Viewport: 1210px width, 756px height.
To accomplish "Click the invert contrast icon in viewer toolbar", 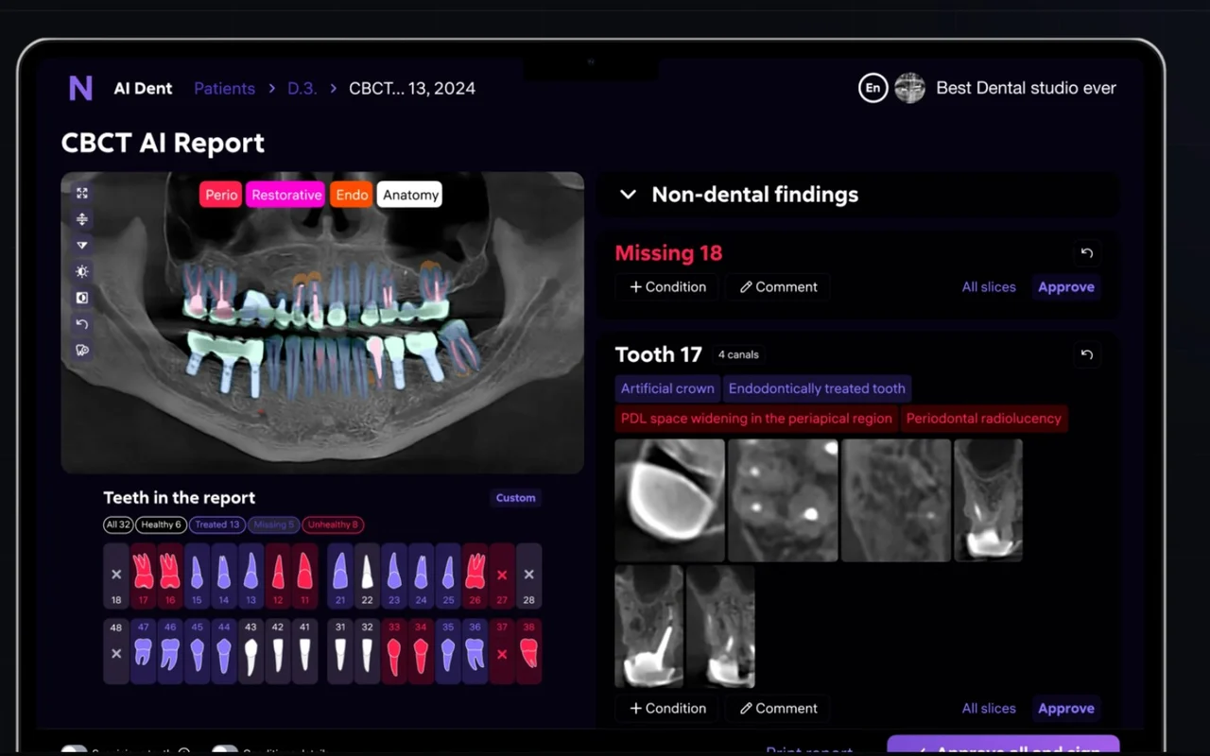I will [82, 298].
